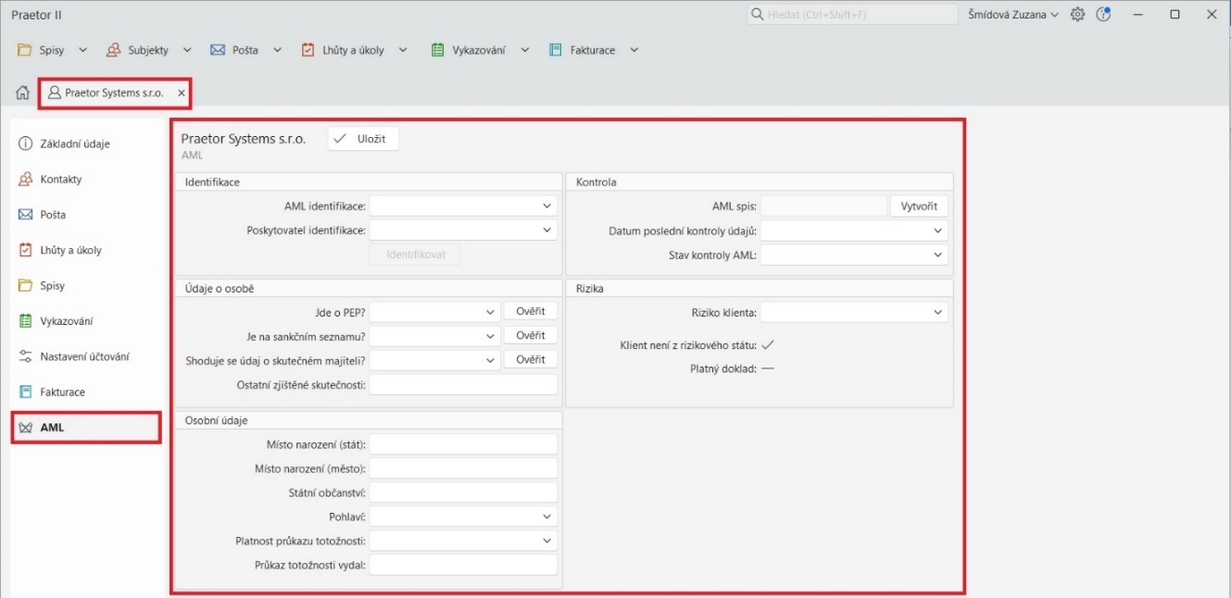1231x598 pixels.
Task: Toggle 'Klient není z rizikového státu' checkmark
Action: (x=767, y=345)
